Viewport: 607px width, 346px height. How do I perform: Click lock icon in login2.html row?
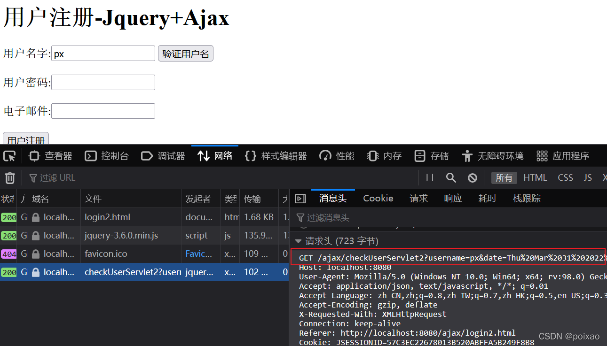pyautogui.click(x=35, y=217)
